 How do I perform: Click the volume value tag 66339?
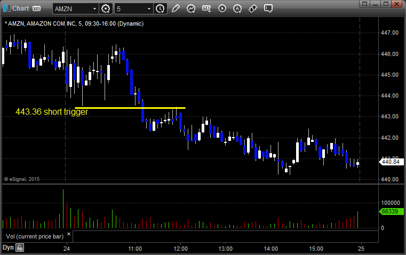[391, 211]
